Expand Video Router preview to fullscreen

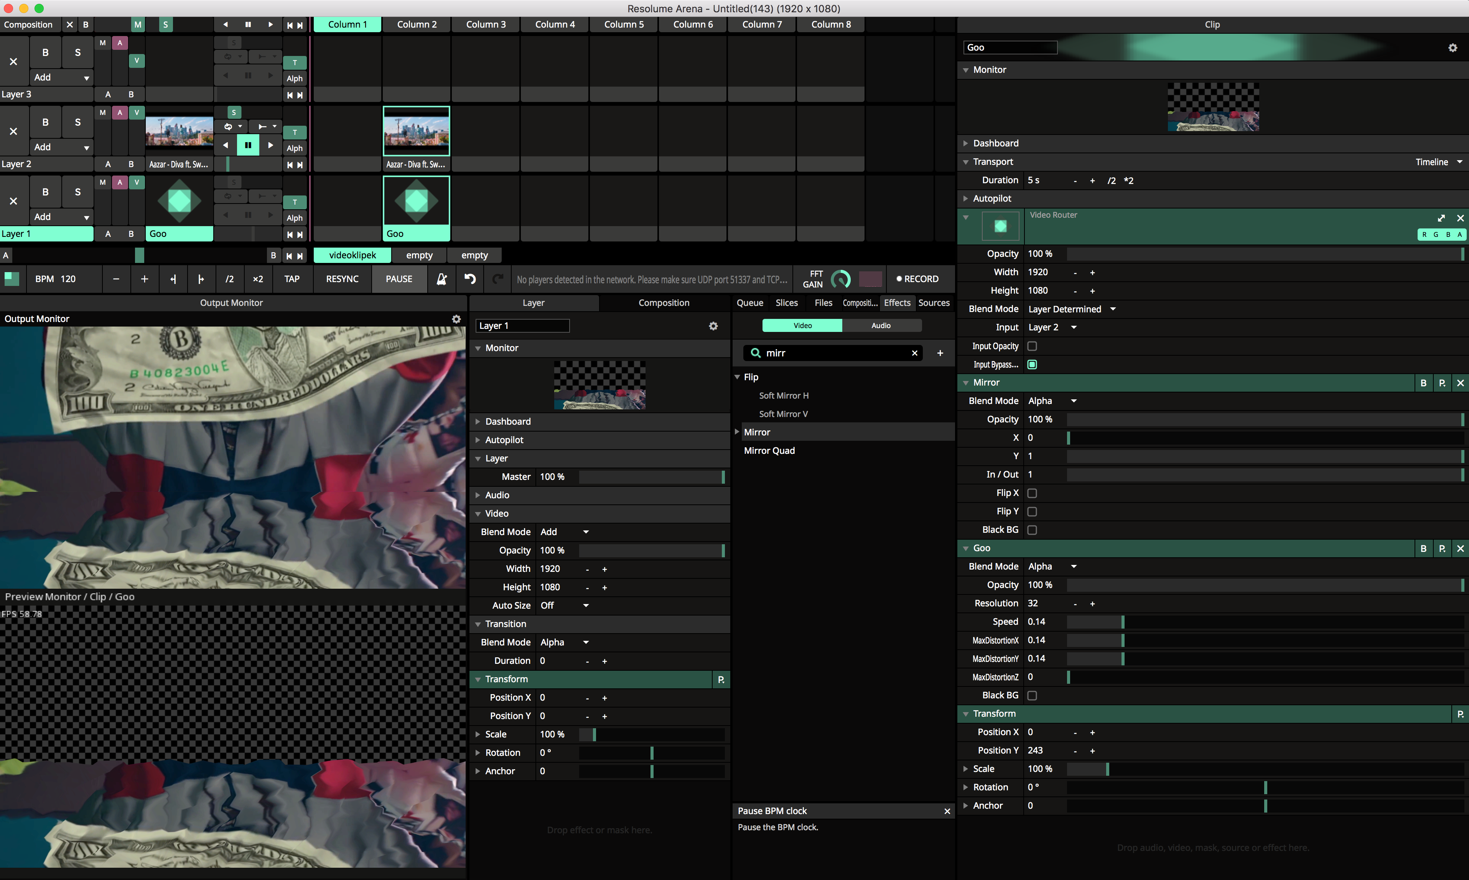(1441, 218)
